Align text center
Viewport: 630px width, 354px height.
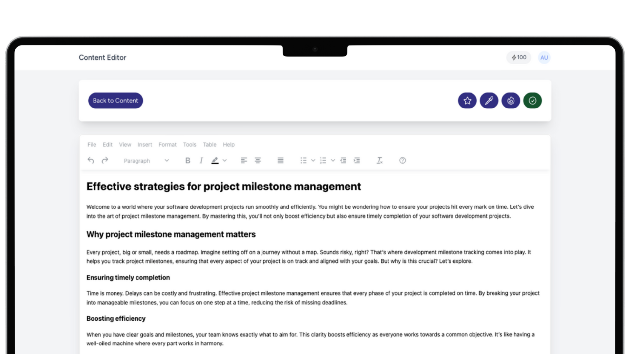coord(258,160)
